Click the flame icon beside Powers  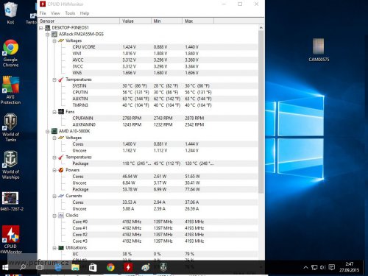pos(61,170)
